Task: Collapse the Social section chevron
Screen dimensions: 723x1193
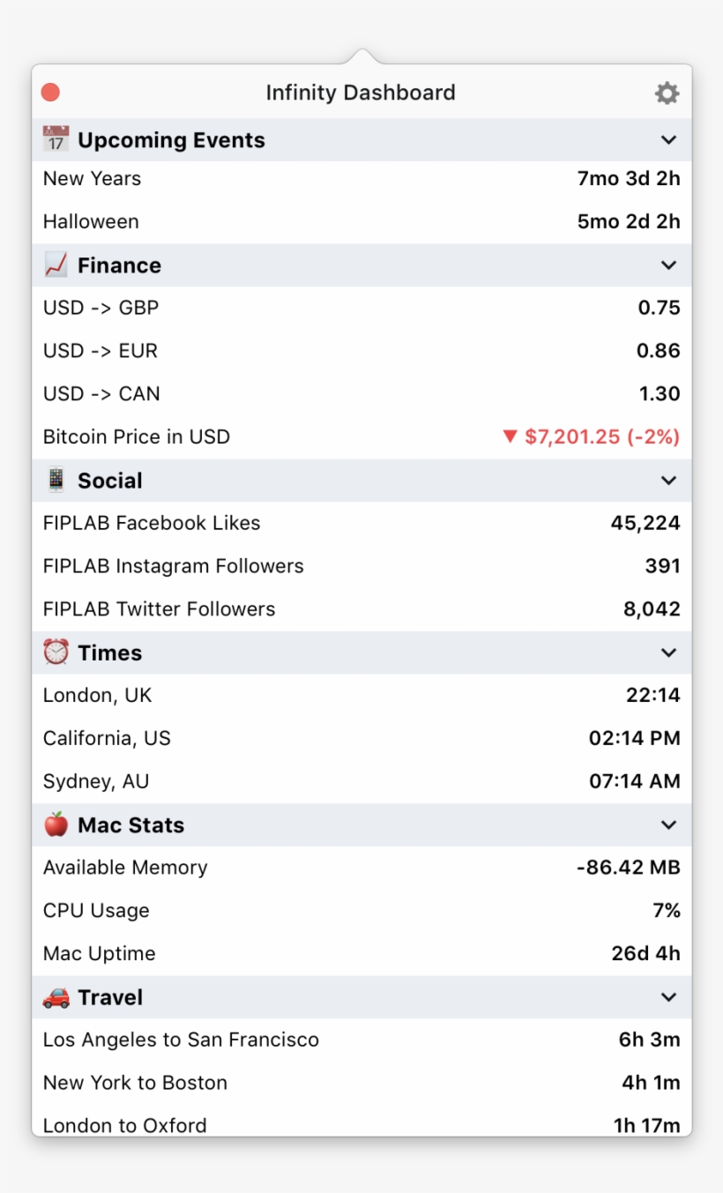Action: tap(669, 481)
